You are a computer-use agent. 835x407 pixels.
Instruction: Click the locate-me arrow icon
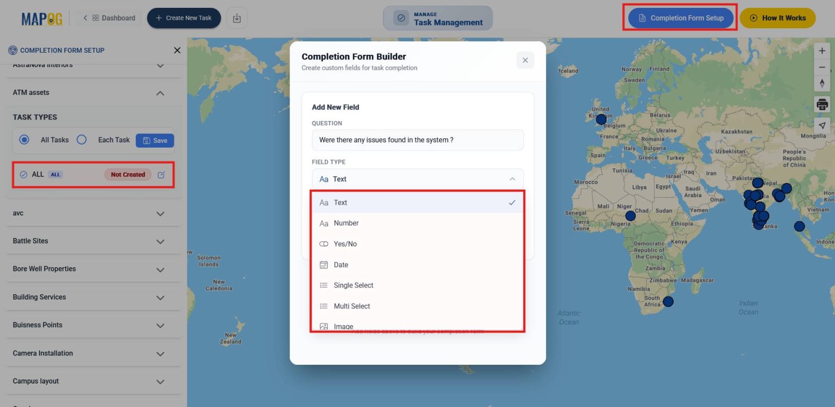point(822,125)
